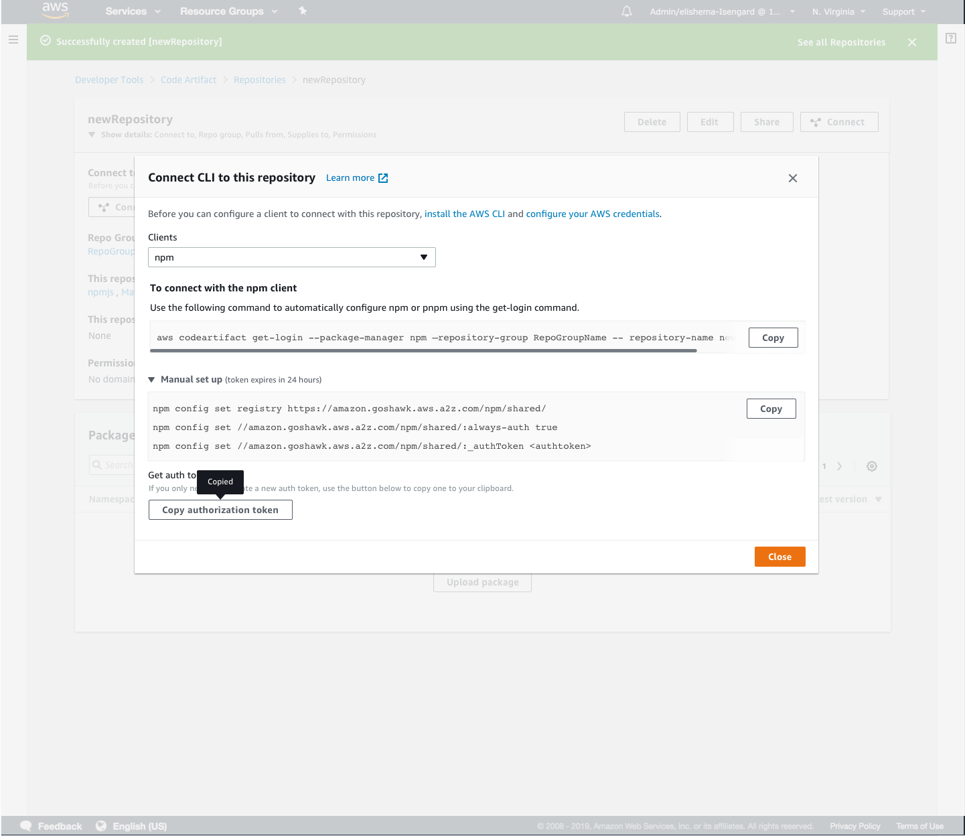Screen dimensions: 965x836
Task: Click the Upload package button
Action: [x=482, y=582]
